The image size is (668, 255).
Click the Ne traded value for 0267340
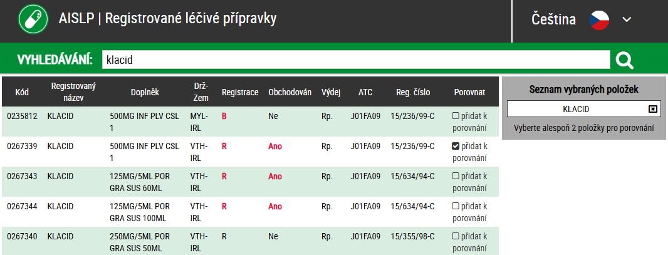coord(273,236)
